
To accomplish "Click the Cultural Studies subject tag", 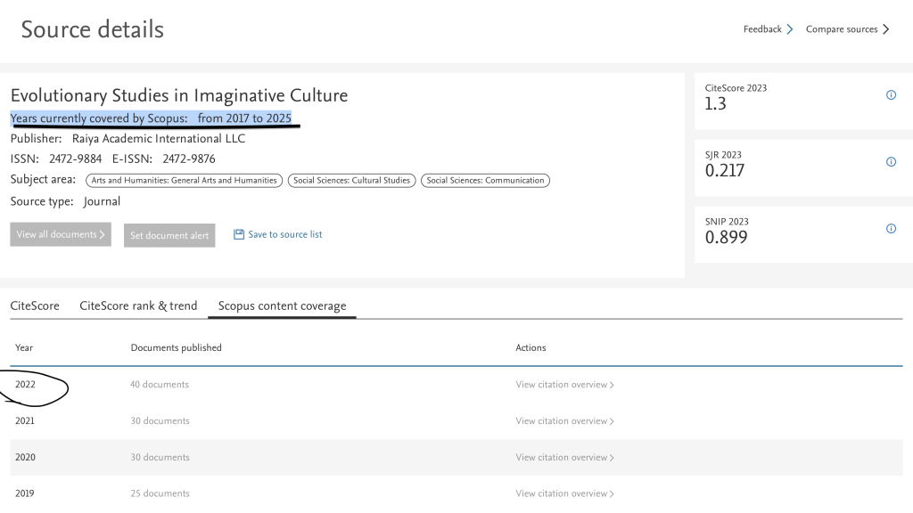I will [351, 181].
